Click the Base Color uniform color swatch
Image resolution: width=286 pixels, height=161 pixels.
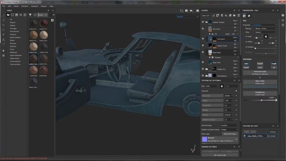click(x=260, y=87)
